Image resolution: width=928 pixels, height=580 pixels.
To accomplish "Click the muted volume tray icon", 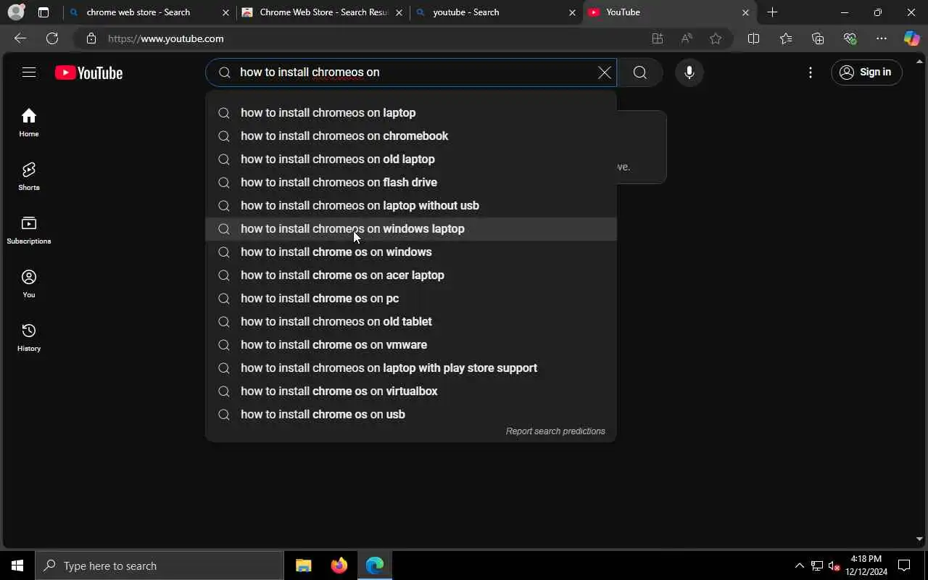I will tap(834, 565).
